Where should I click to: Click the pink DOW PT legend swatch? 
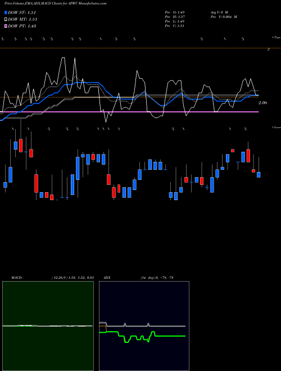pos(6,26)
